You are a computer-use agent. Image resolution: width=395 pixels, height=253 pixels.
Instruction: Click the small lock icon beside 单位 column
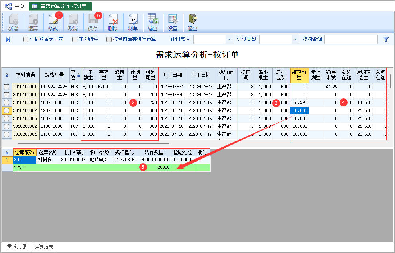[x=79, y=75]
